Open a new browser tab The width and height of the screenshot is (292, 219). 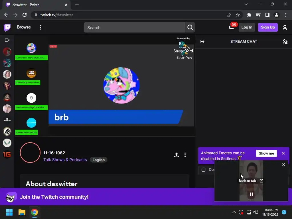pyautogui.click(x=77, y=5)
